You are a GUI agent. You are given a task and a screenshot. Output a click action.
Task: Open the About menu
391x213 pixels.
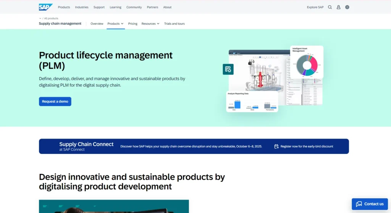click(x=167, y=7)
